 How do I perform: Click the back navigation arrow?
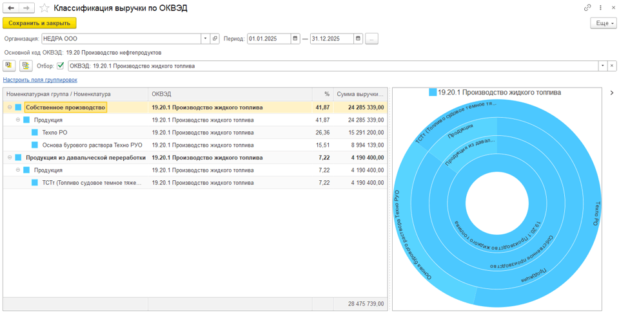(12, 8)
